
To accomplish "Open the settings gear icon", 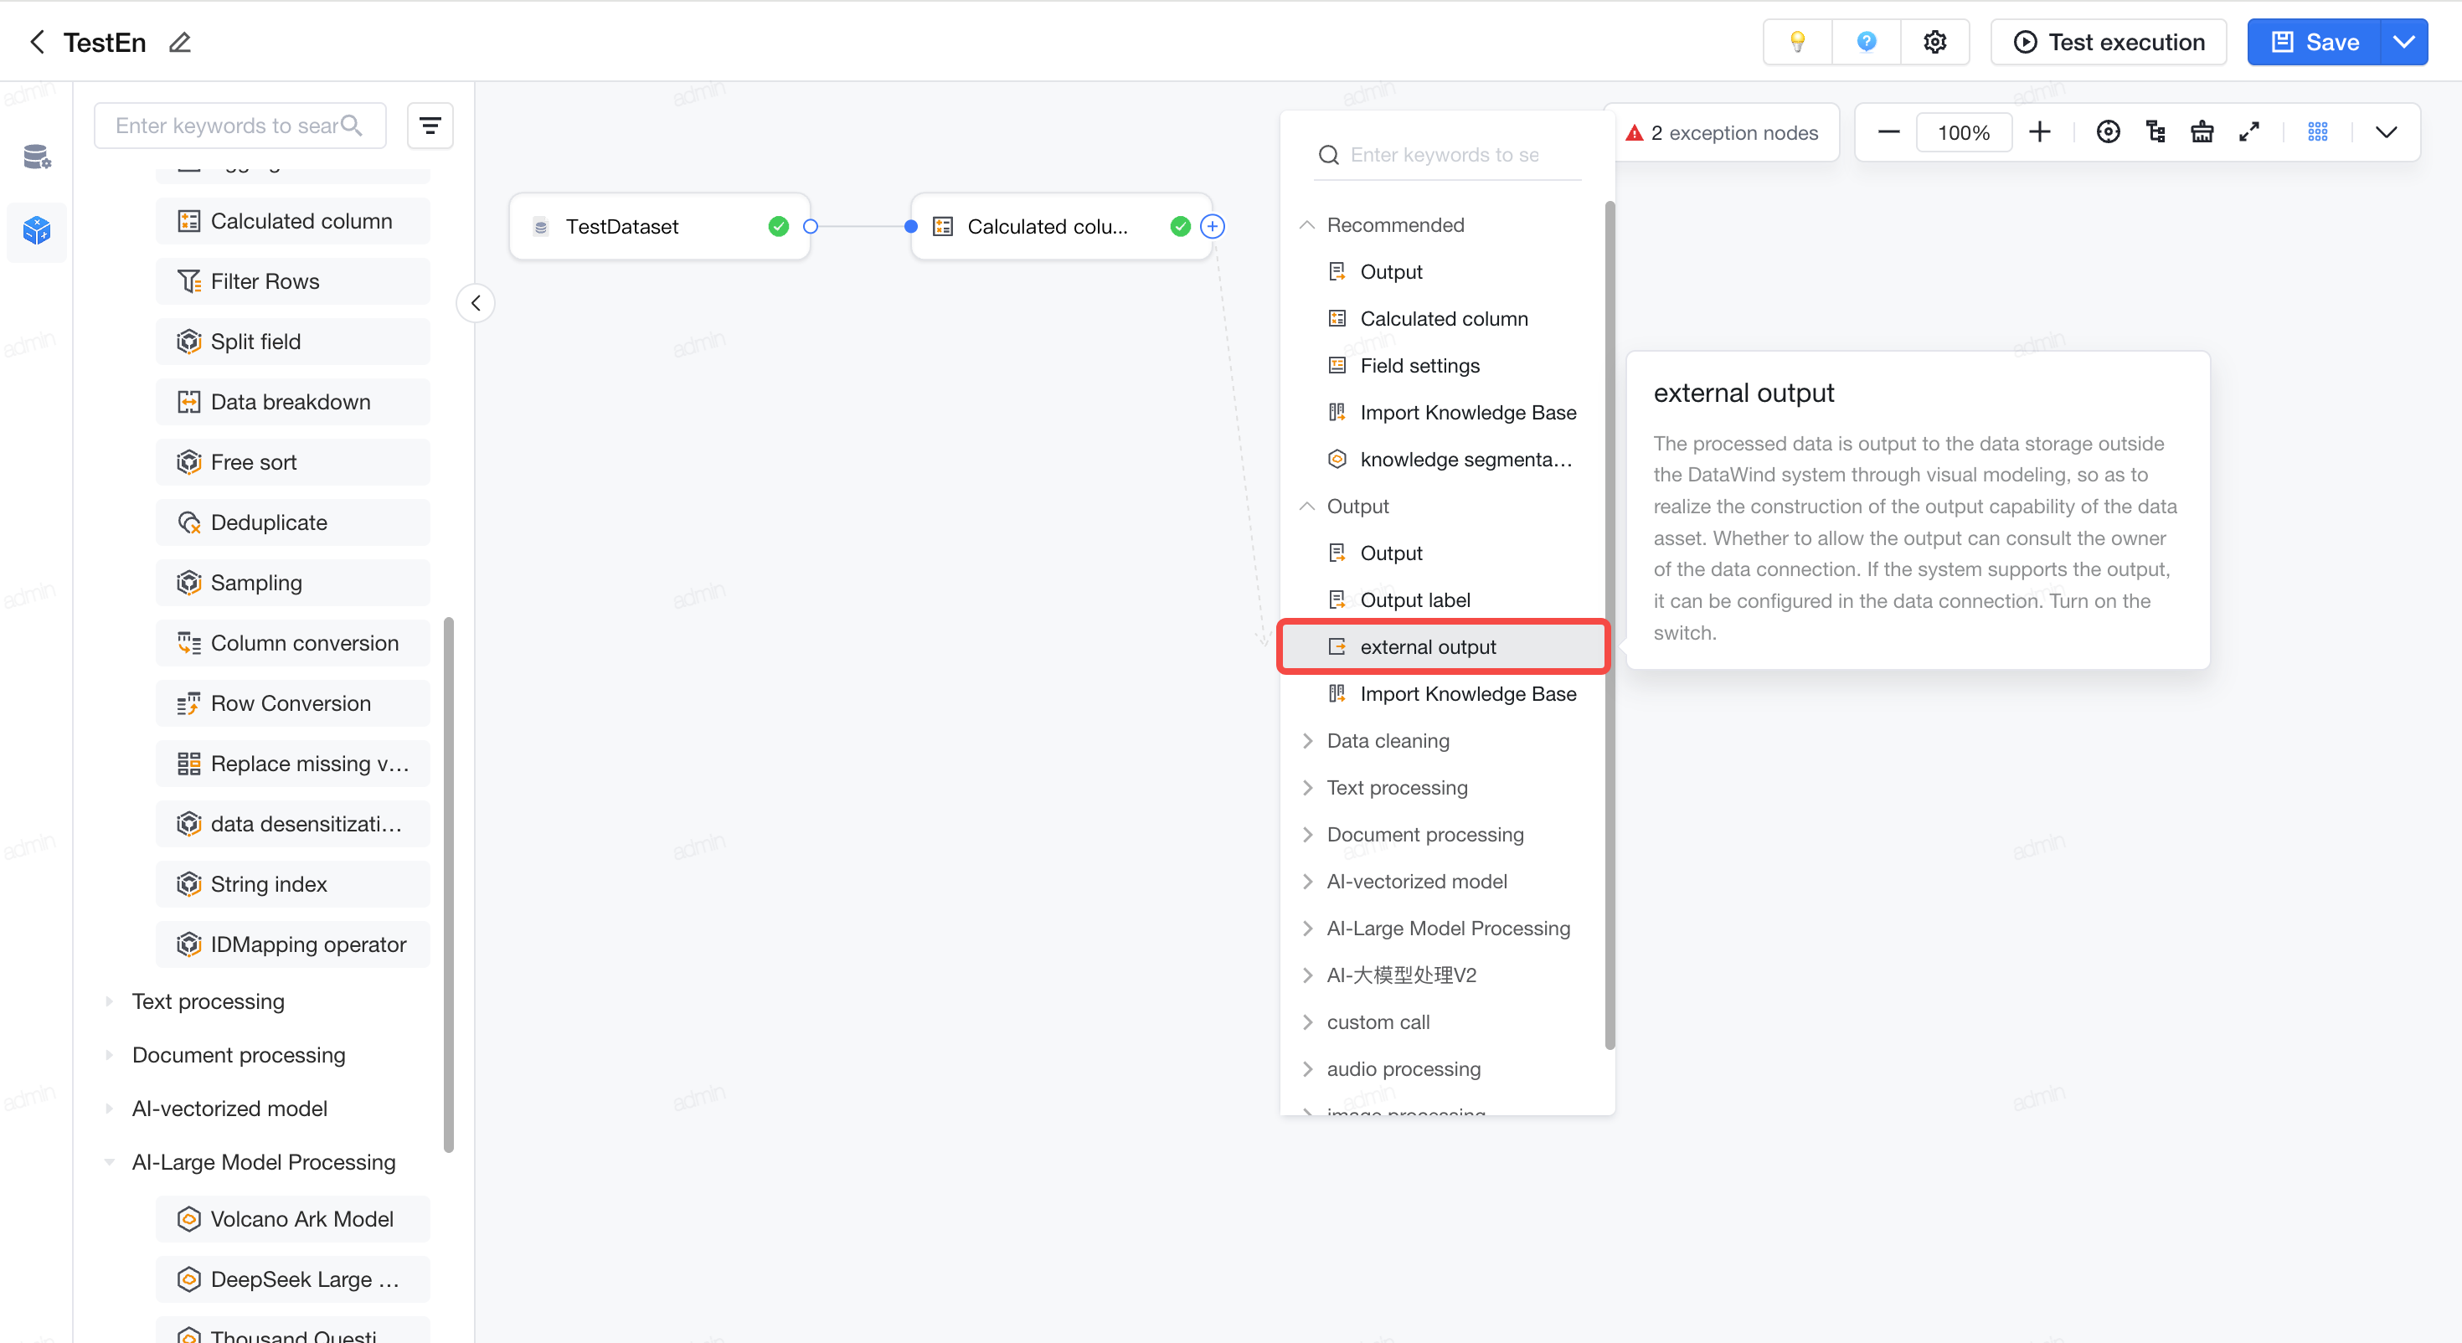I will (x=1934, y=42).
